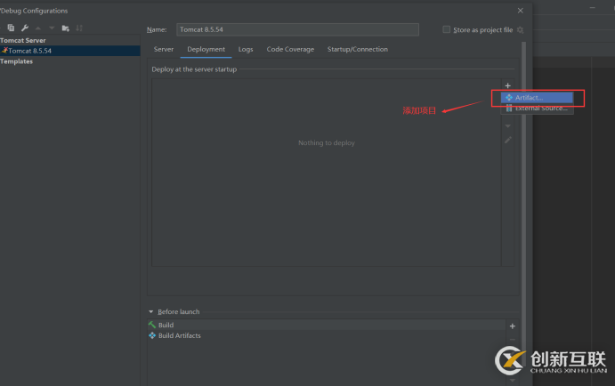Click the plus icon to add a deployment
This screenshot has height=386, width=615.
pyautogui.click(x=508, y=85)
